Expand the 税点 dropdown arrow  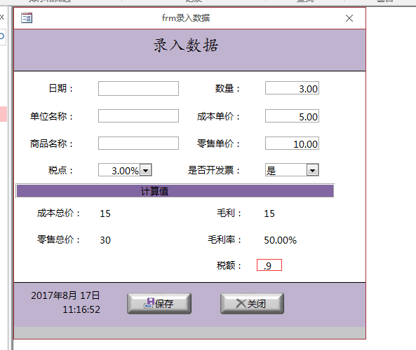146,170
